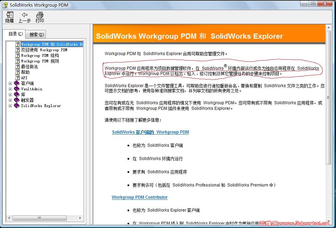Click the content pane vertical scrollbar thumb
336x228 pixels.
[329, 98]
